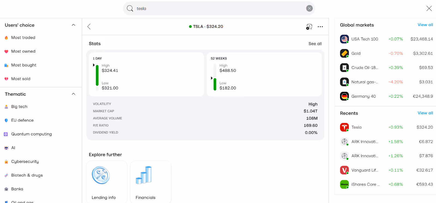Viewport: 436px width, 203px height.
Task: Click the Crude Oil market icon
Action: pyautogui.click(x=344, y=68)
